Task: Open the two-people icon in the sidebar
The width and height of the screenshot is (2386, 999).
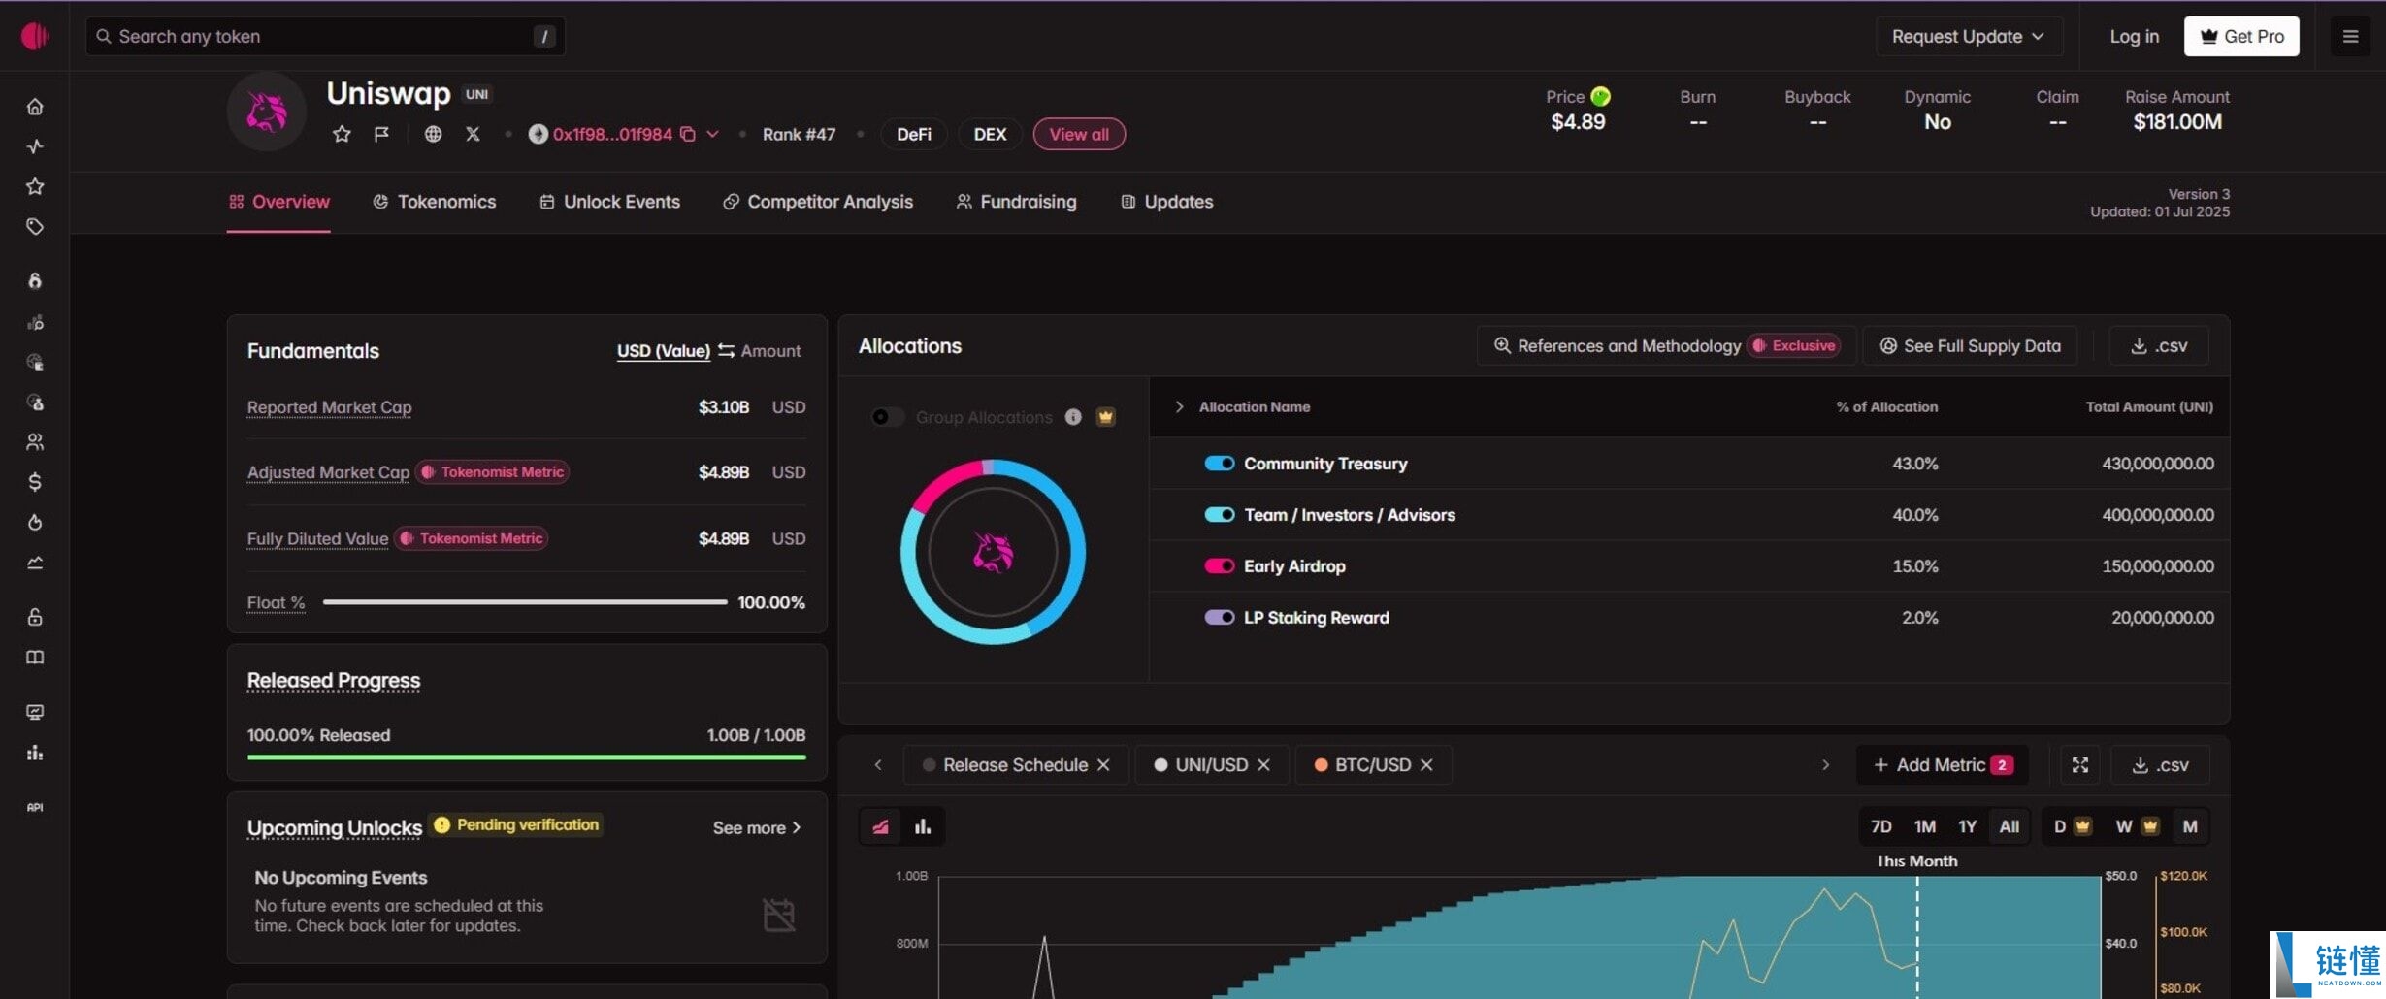Action: coord(35,442)
